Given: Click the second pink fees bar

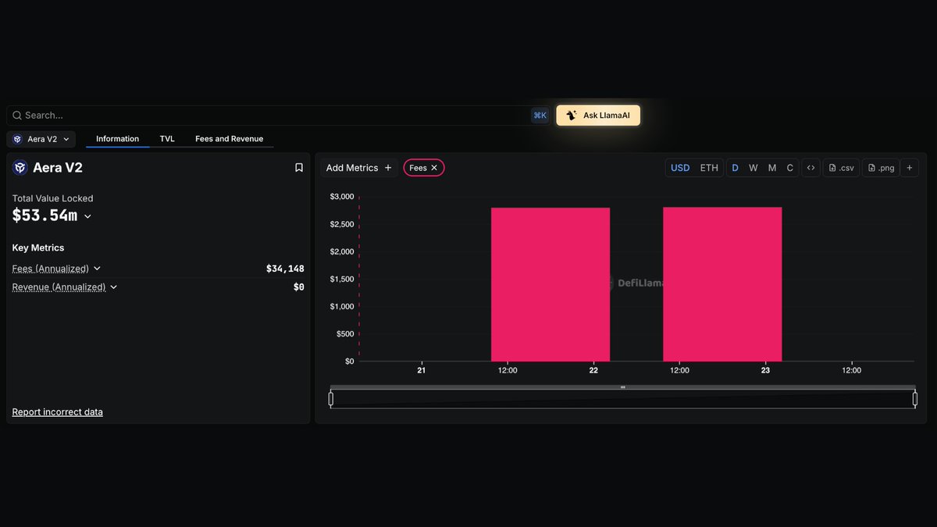Looking at the screenshot, I should point(722,284).
